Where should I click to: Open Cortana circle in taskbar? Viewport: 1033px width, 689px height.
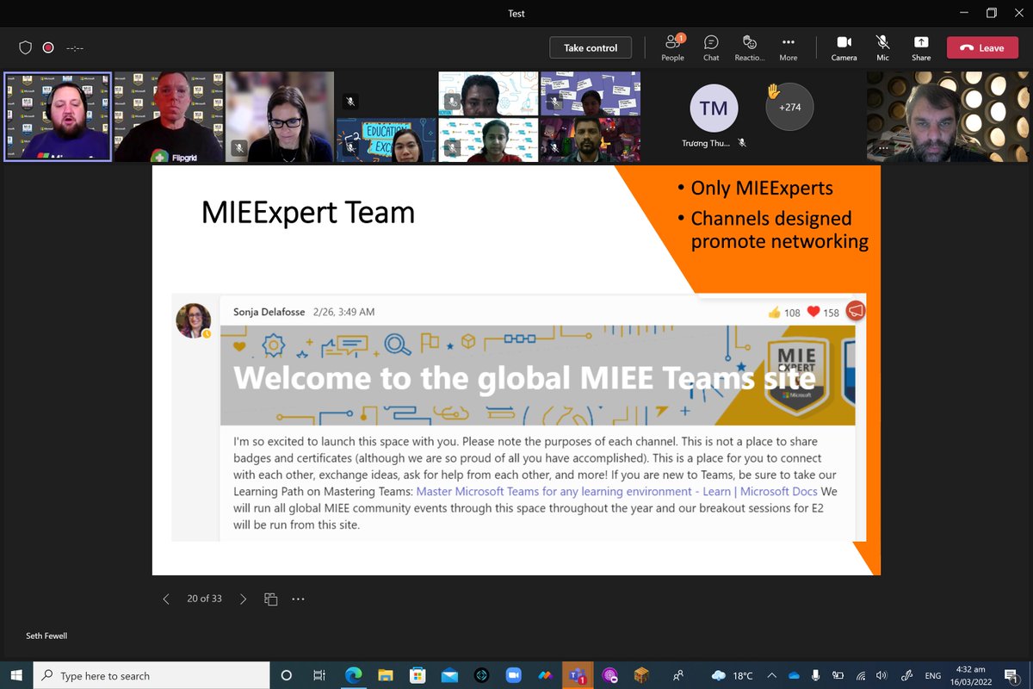(287, 675)
